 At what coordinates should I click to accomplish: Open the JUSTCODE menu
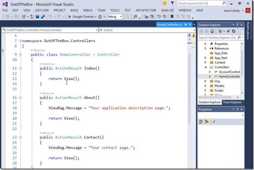click(42, 10)
